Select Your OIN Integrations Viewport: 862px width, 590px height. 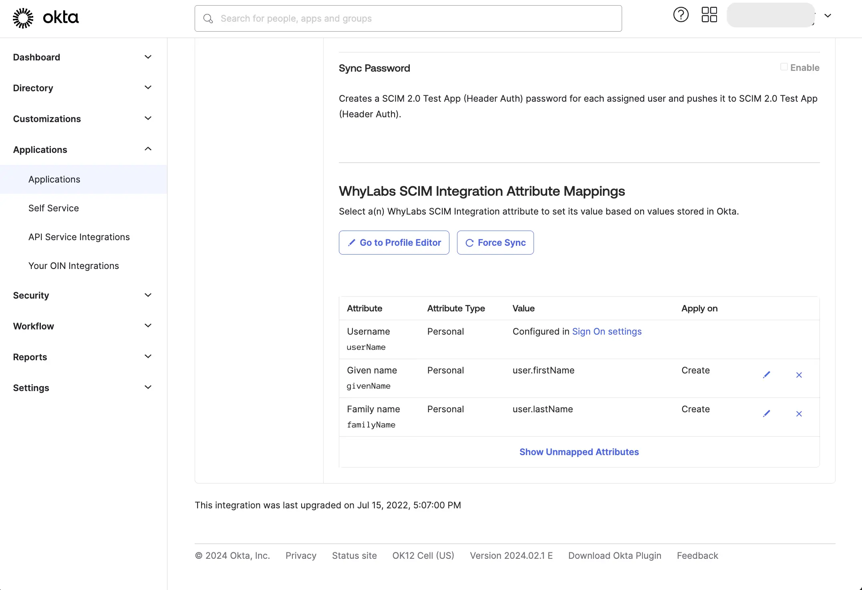click(x=74, y=265)
